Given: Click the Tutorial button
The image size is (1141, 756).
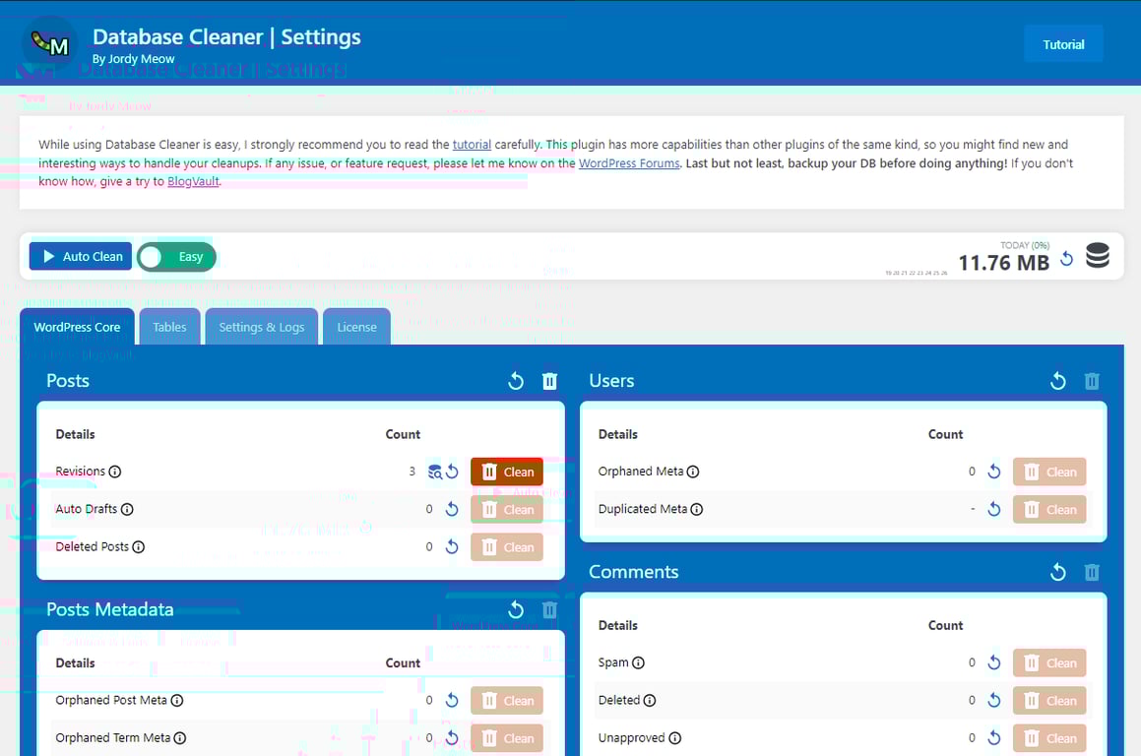Looking at the screenshot, I should 1063,43.
